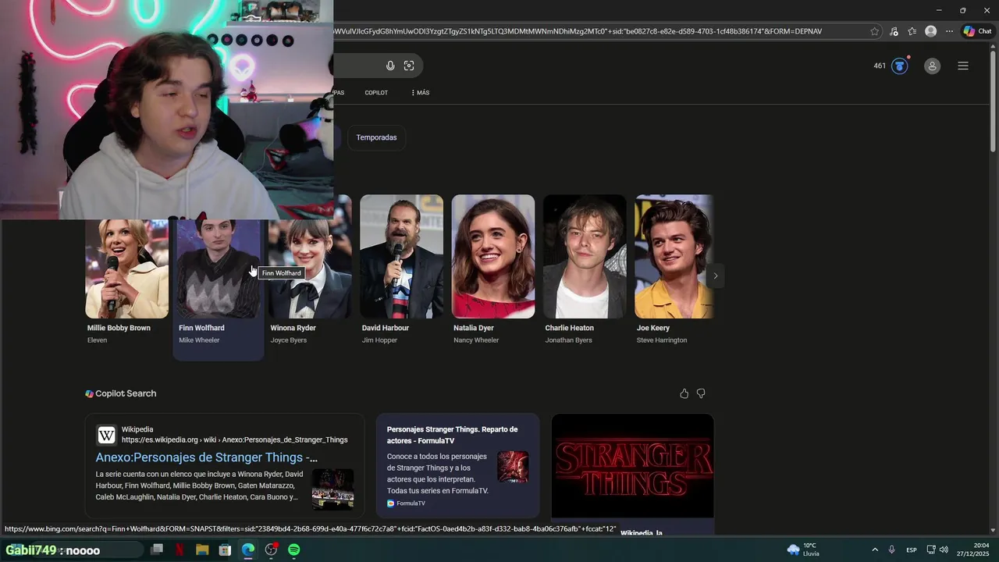999x562 pixels.
Task: Open the Bing hamburger menu
Action: pyautogui.click(x=963, y=66)
